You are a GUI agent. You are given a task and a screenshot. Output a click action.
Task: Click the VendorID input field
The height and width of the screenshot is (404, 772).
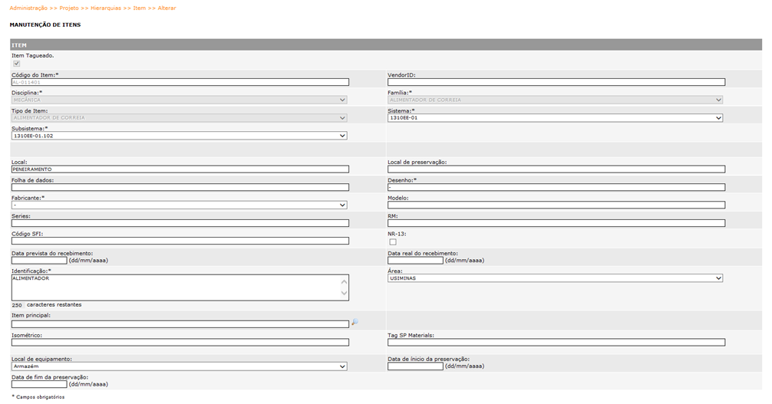556,82
